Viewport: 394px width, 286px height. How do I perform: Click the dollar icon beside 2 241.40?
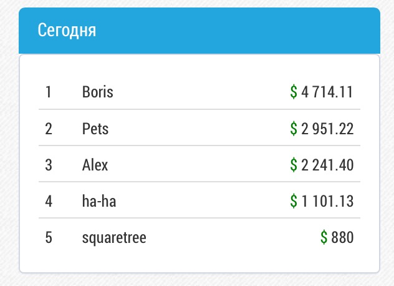294,165
